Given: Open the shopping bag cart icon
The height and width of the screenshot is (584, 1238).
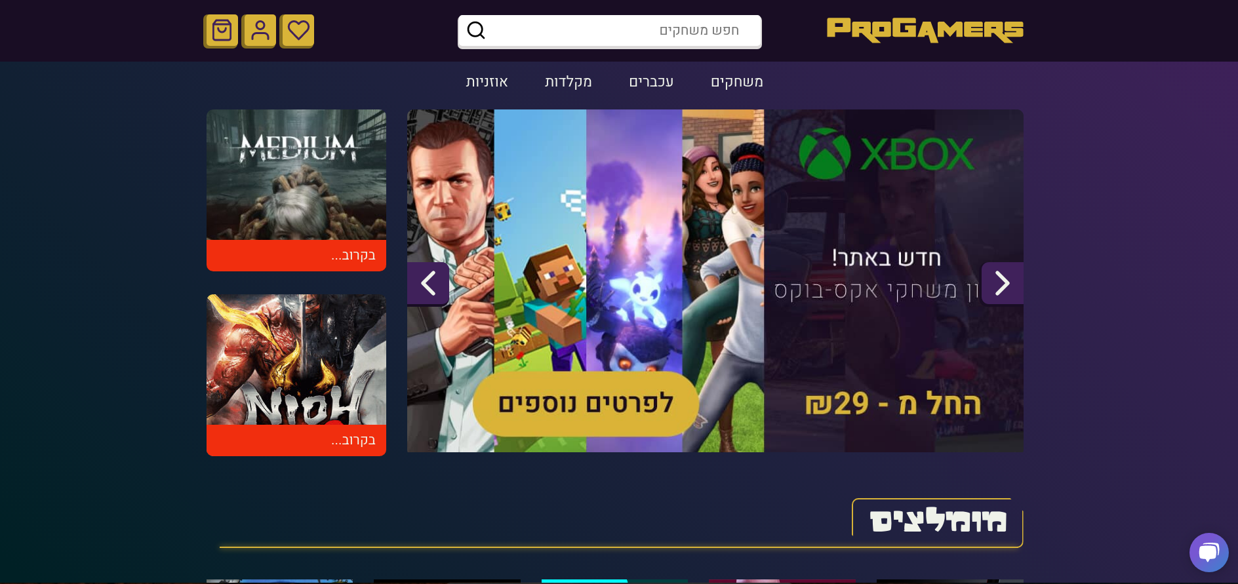Looking at the screenshot, I should tap(221, 31).
